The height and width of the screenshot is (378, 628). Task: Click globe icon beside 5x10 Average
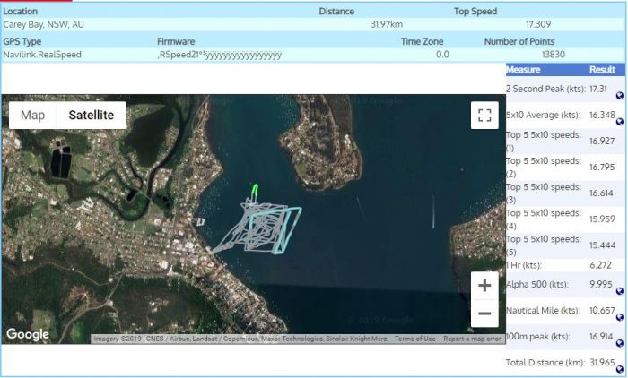click(x=620, y=121)
